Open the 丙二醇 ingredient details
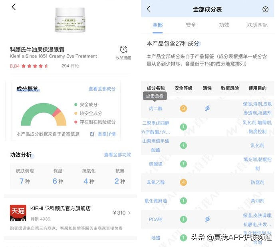This screenshot has width=278, height=247. click(156, 108)
